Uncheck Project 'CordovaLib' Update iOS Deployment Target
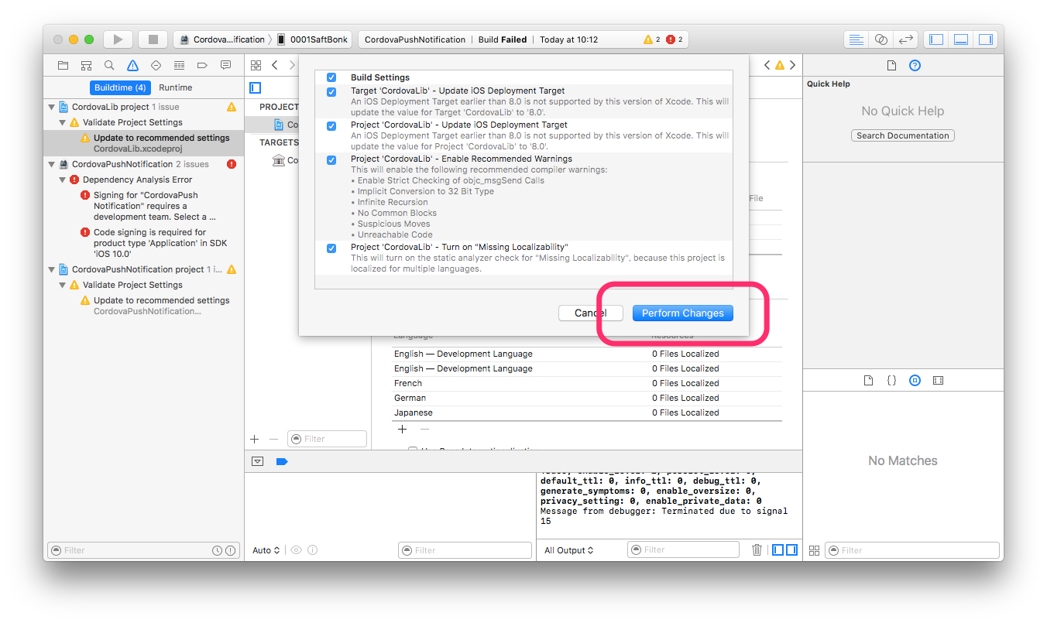This screenshot has width=1047, height=623. tap(331, 126)
